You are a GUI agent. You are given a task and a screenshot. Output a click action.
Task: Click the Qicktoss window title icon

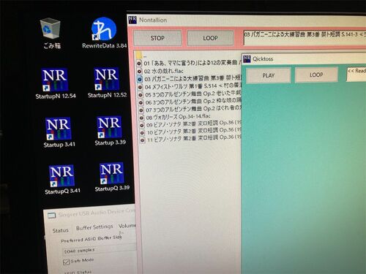[247, 58]
